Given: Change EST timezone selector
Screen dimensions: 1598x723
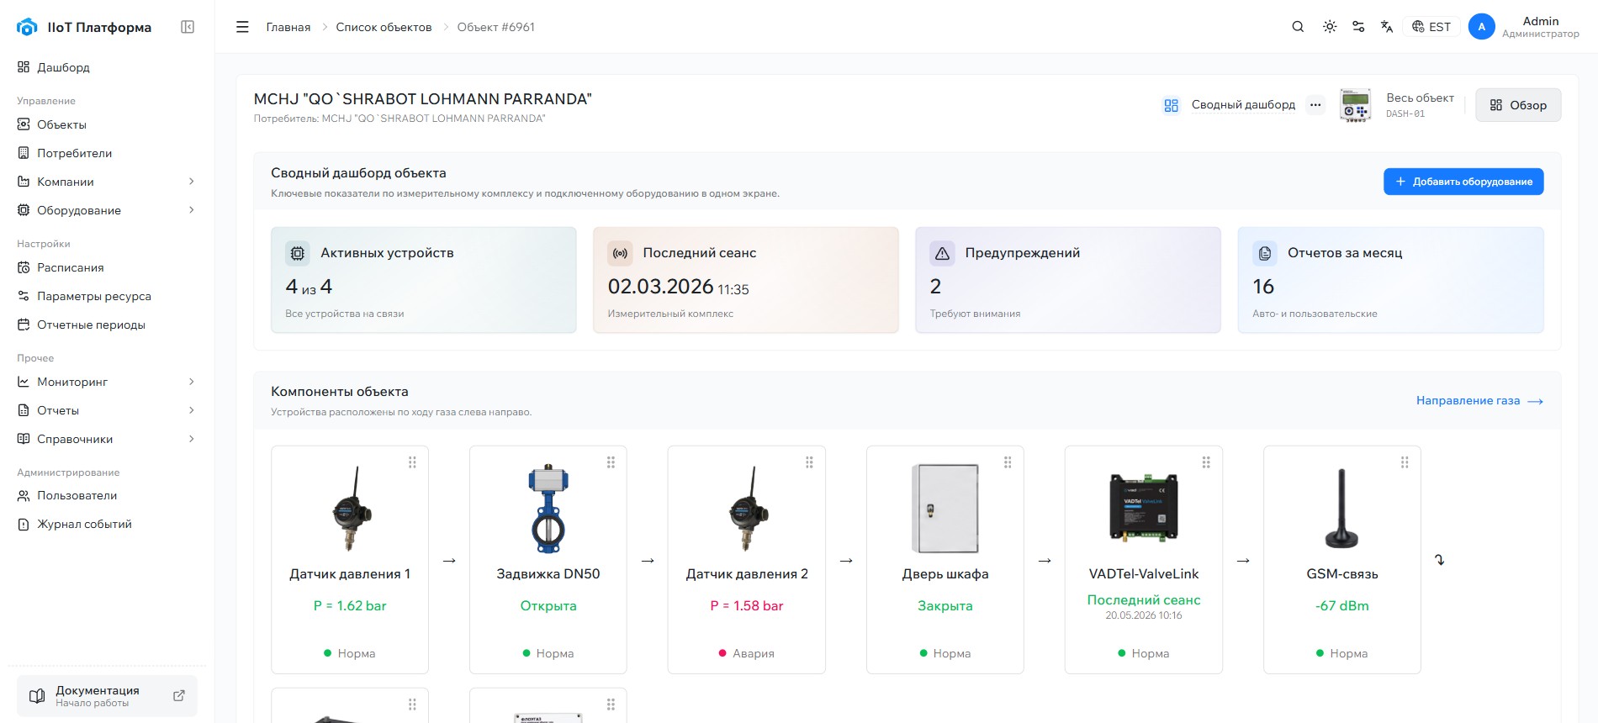Looking at the screenshot, I should [1431, 27].
